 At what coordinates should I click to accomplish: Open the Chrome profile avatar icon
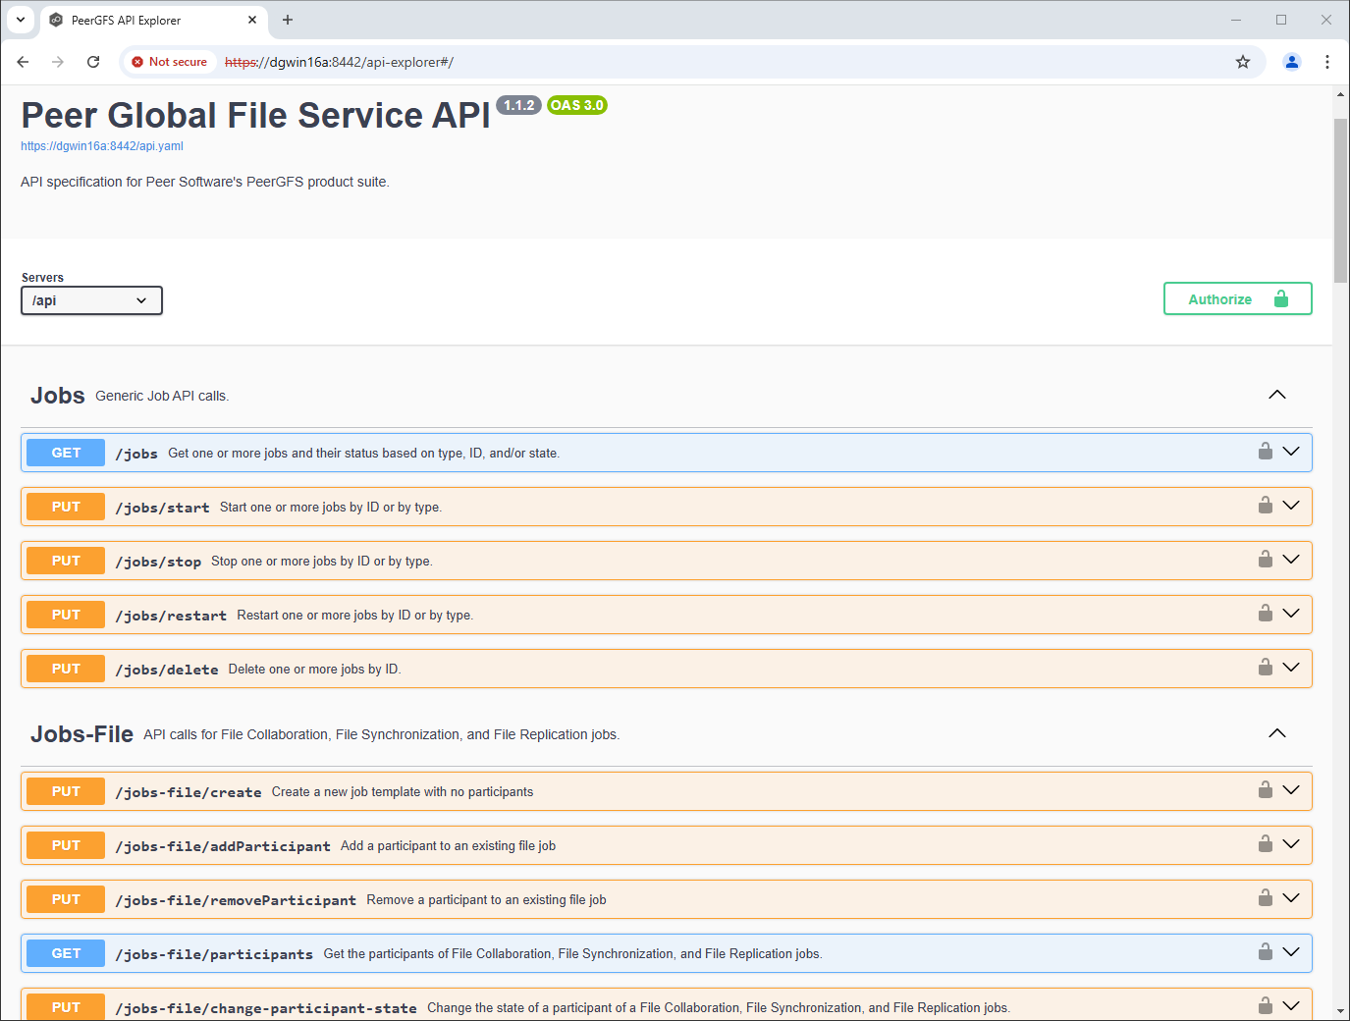point(1291,62)
